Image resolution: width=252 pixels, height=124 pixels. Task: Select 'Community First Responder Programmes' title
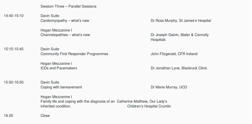pyautogui.click(x=74, y=54)
